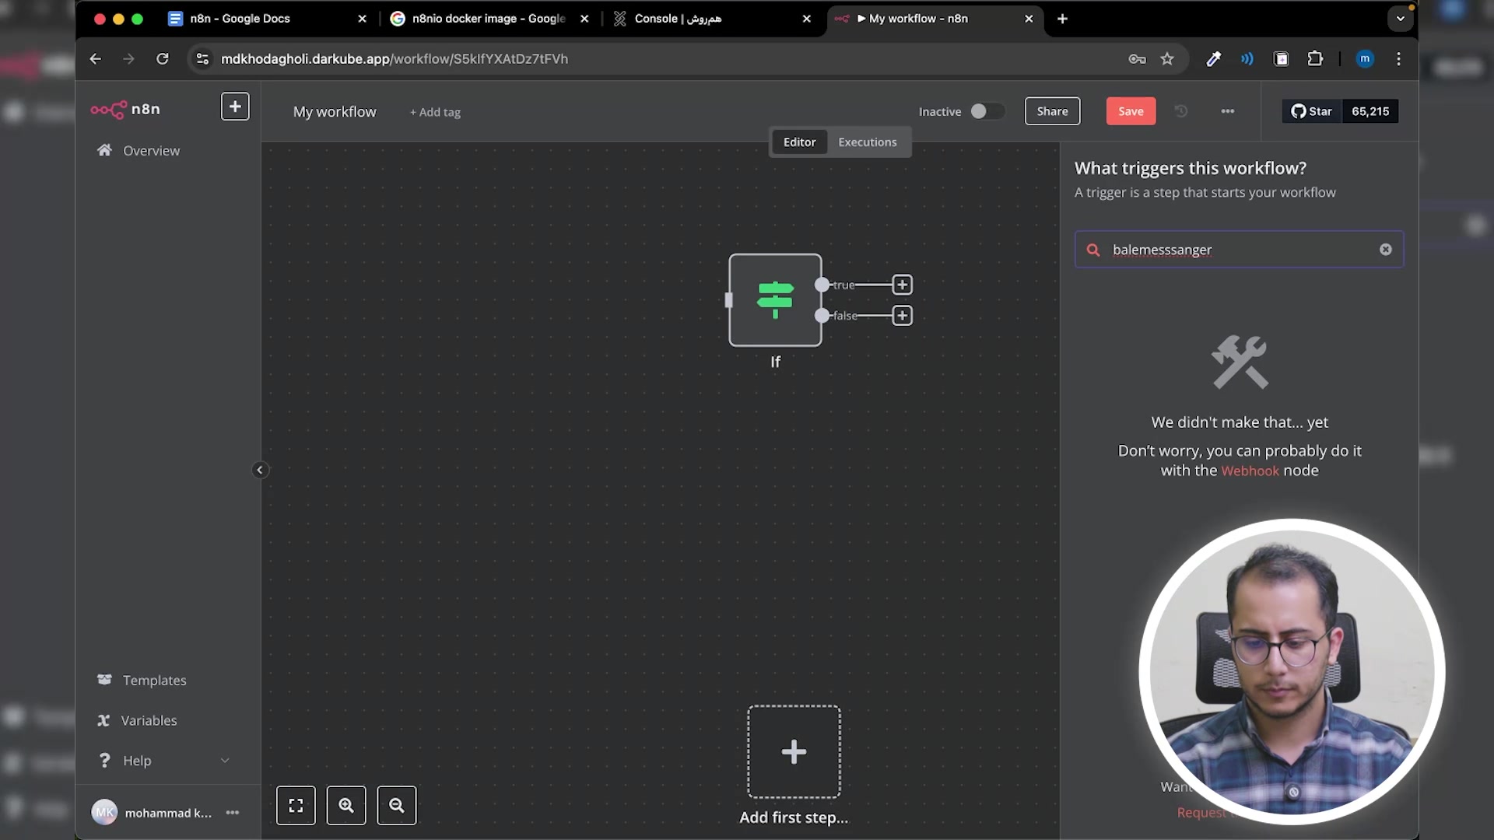Viewport: 1494px width, 840px height.
Task: Close the Console browser tab
Action: click(807, 19)
